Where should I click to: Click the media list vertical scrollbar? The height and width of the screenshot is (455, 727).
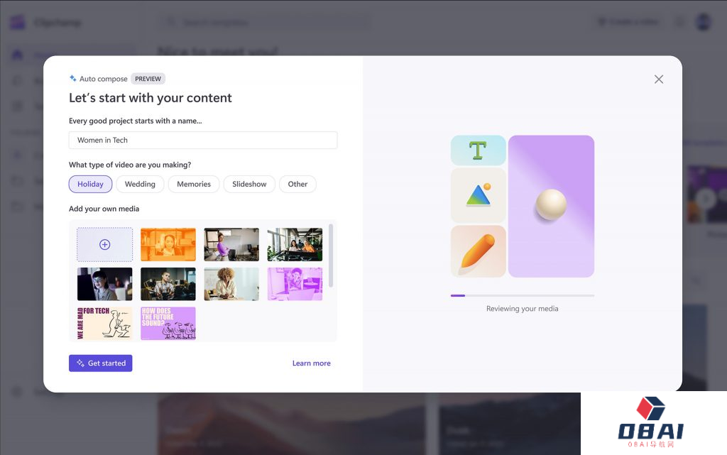331,256
